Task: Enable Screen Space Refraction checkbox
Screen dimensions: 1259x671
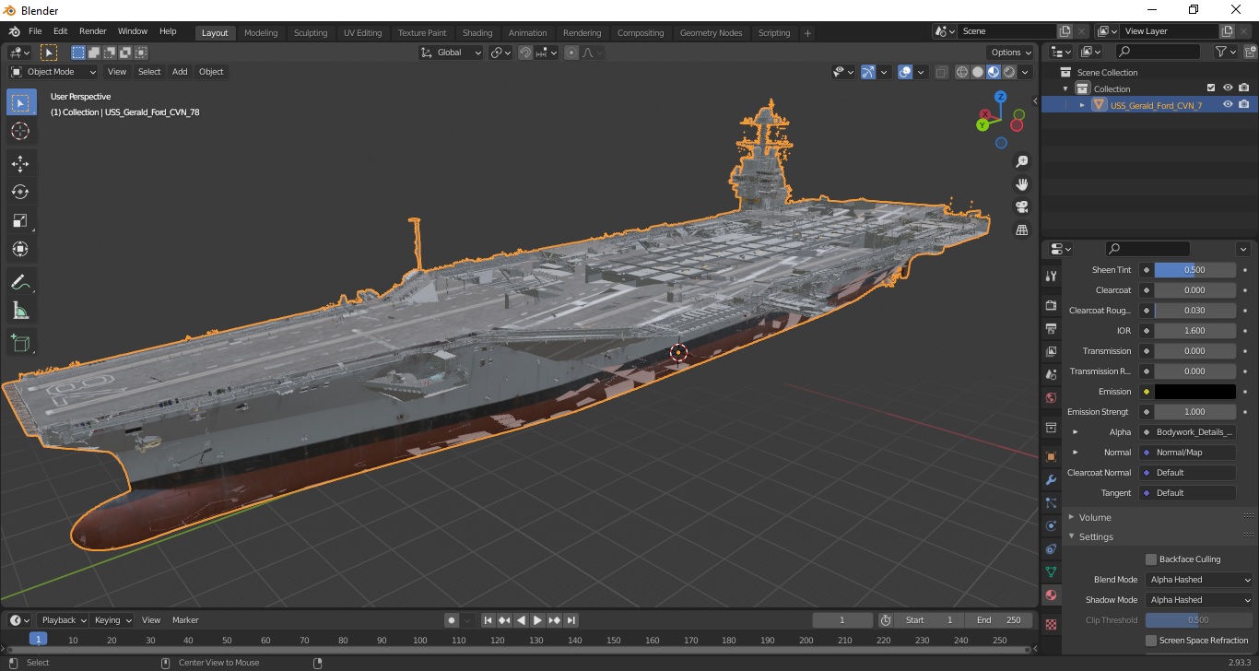Action: click(1151, 641)
